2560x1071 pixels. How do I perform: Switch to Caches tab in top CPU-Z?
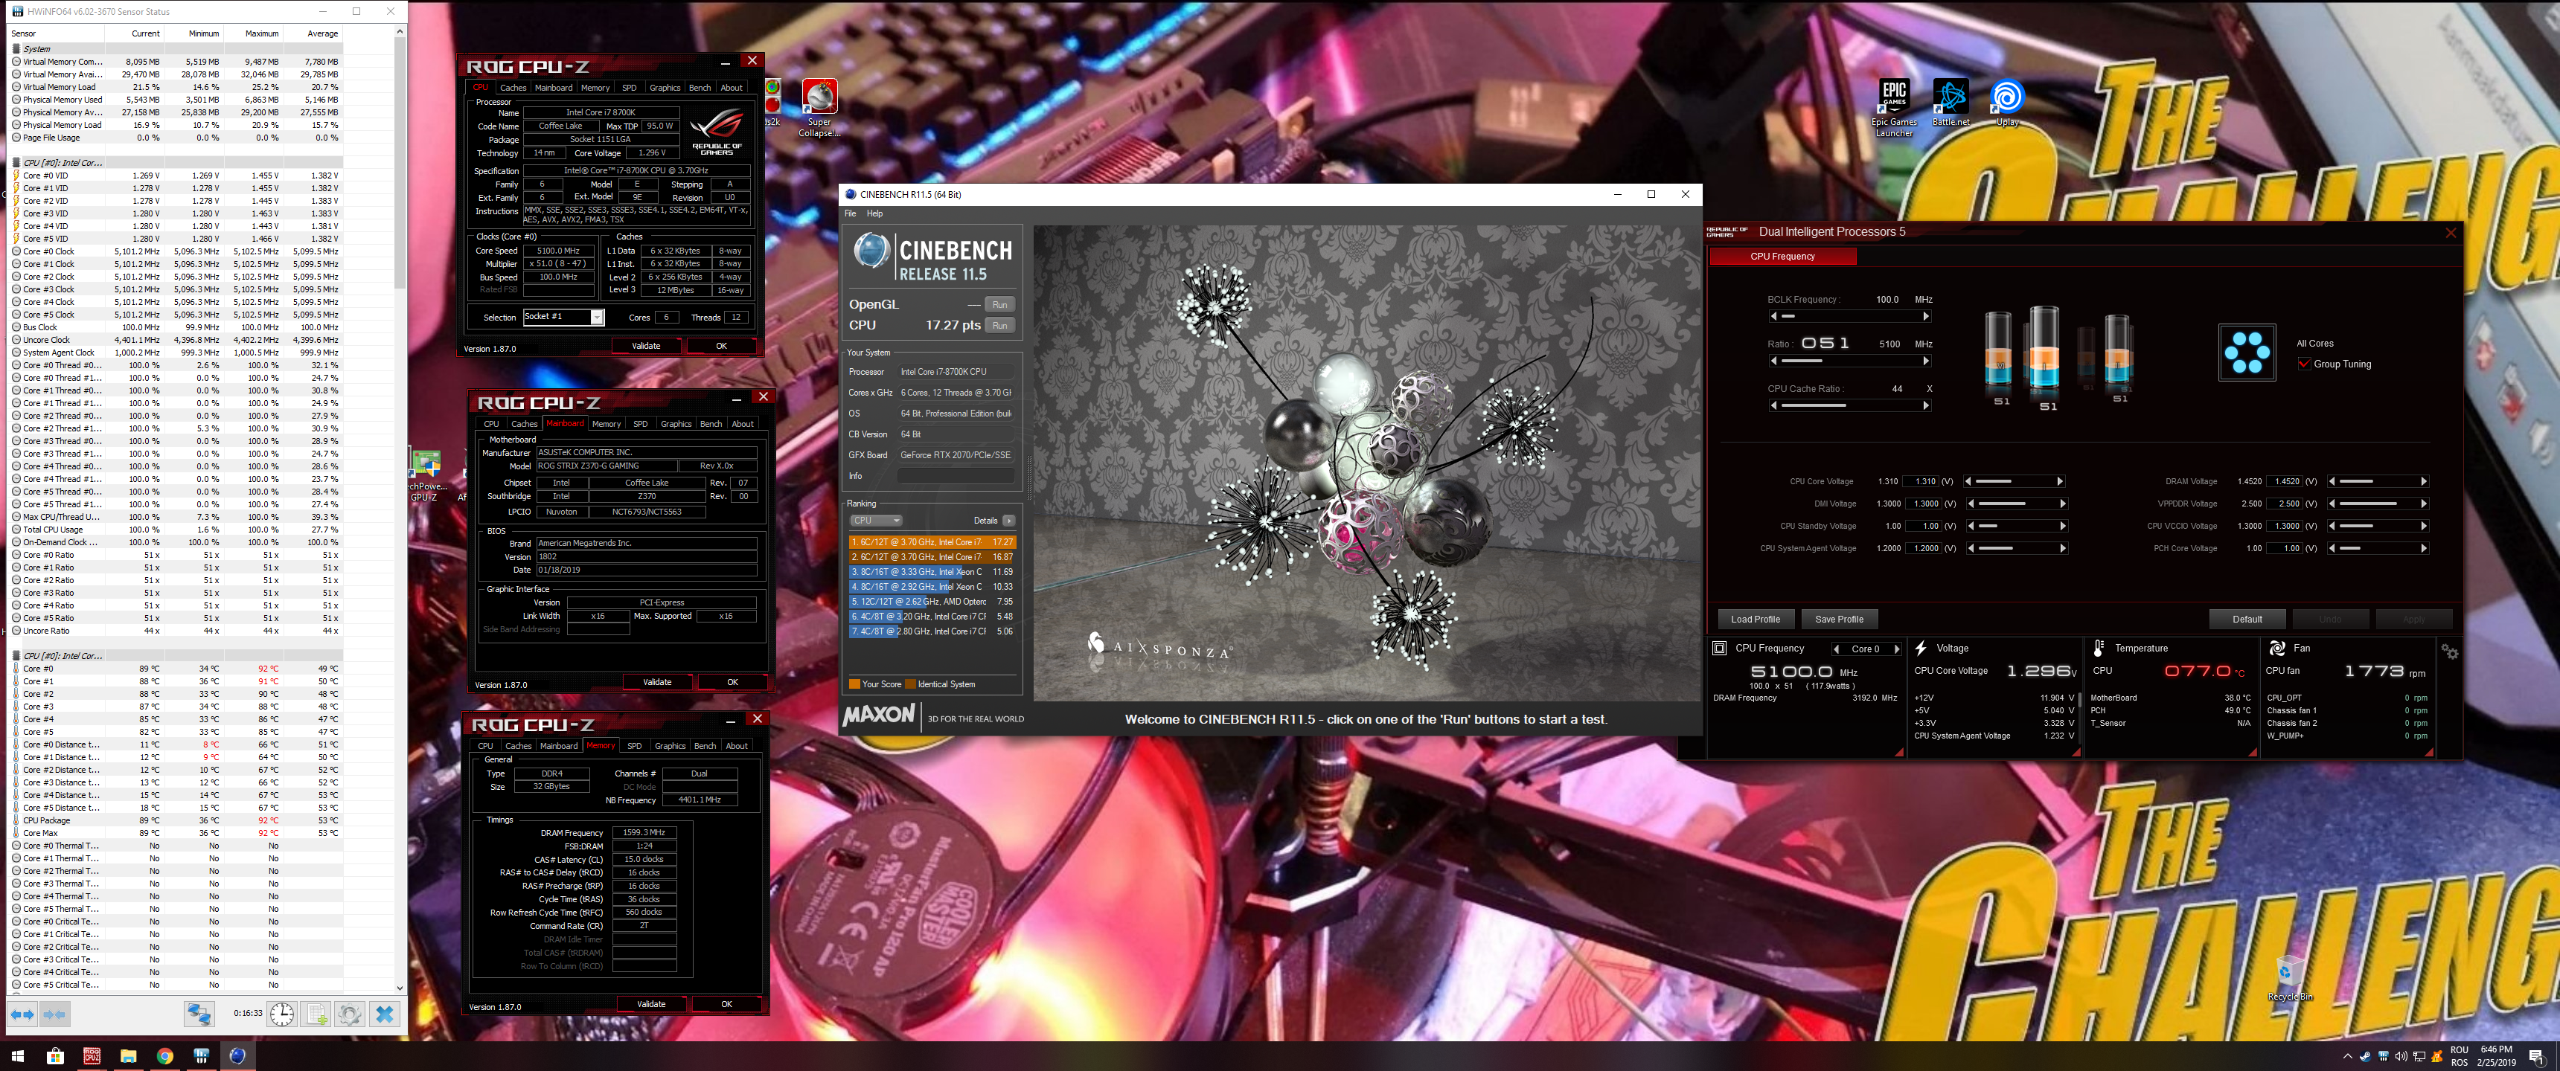[x=513, y=88]
